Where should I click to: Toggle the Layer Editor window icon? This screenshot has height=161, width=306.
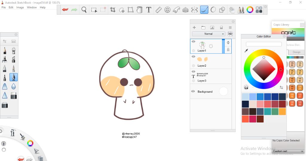tap(232, 10)
